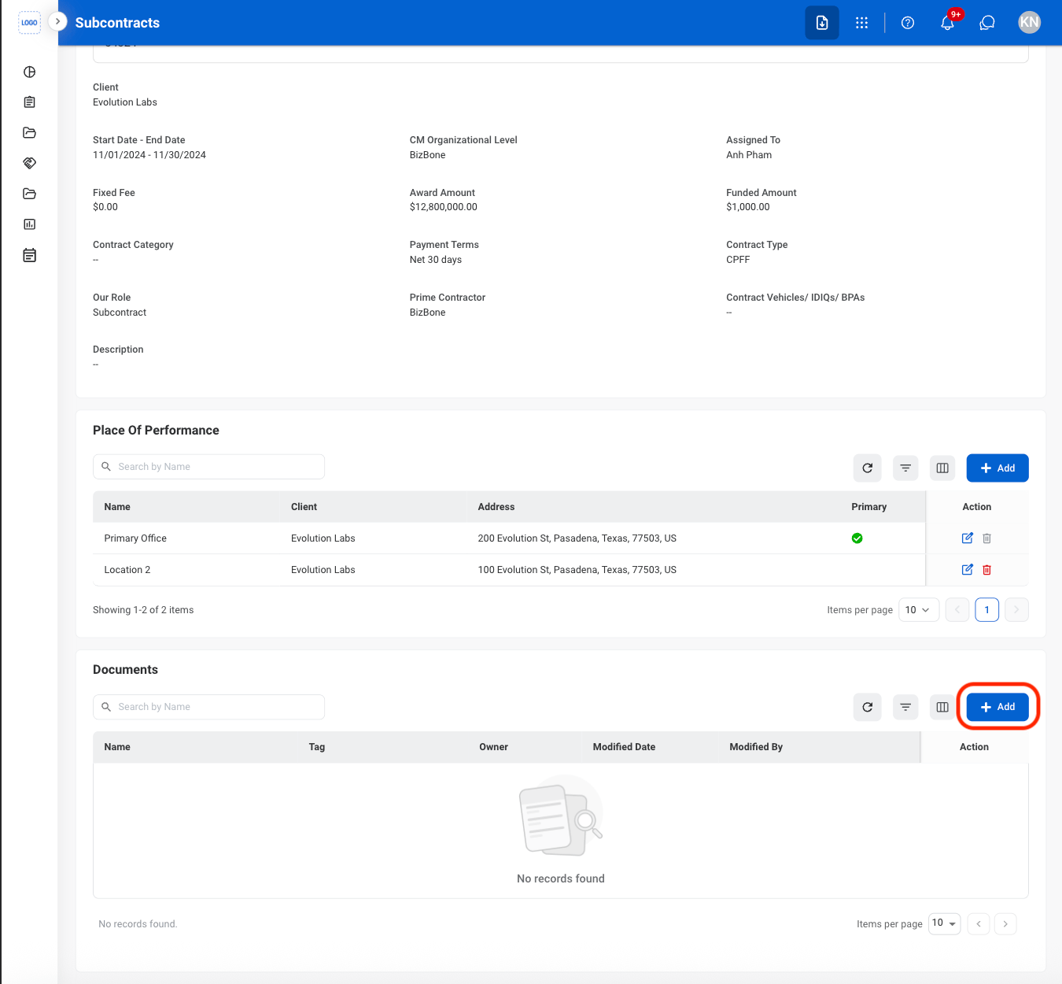
Task: Open the handshake sidebar icon
Action: (30, 163)
